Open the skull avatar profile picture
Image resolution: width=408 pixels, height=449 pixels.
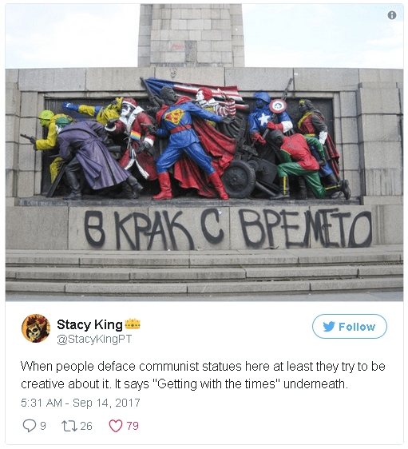point(36,328)
